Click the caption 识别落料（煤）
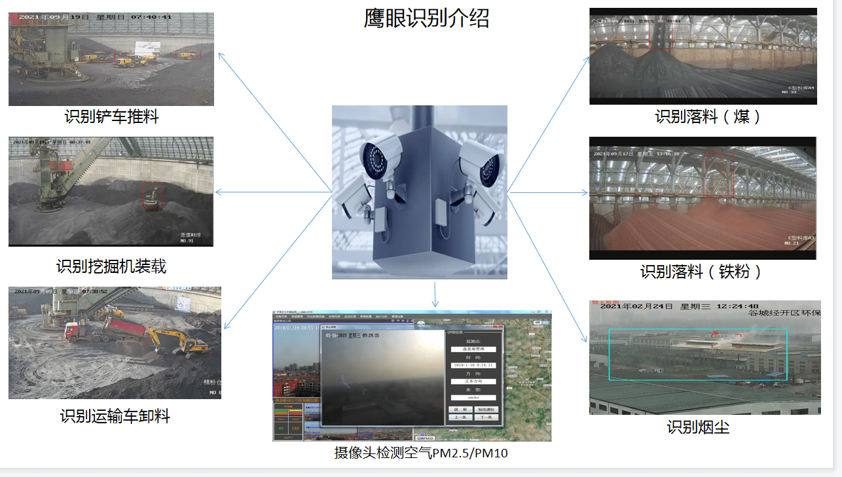Screen dimensions: 842x477 pos(710,116)
